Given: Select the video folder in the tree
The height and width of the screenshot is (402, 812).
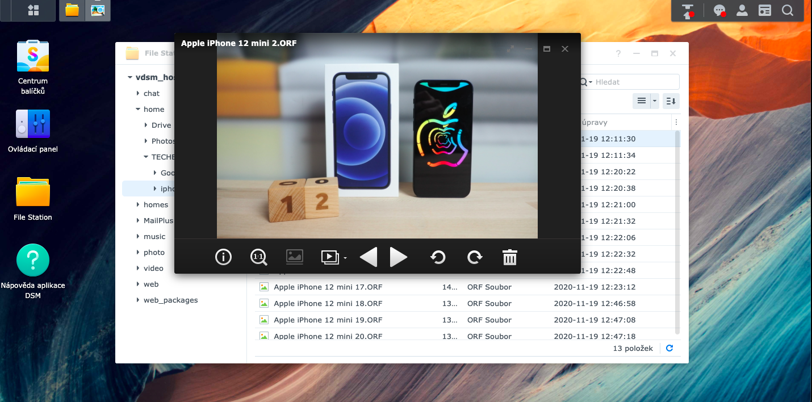Looking at the screenshot, I should 153,268.
